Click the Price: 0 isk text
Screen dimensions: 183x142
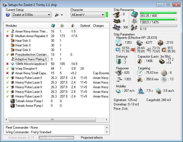121,109
